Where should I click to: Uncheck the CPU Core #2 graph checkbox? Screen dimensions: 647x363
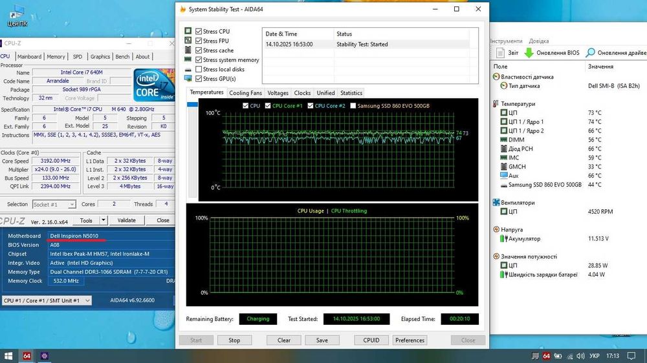coord(311,106)
